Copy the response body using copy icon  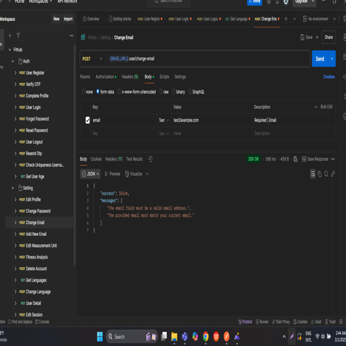(x=320, y=174)
